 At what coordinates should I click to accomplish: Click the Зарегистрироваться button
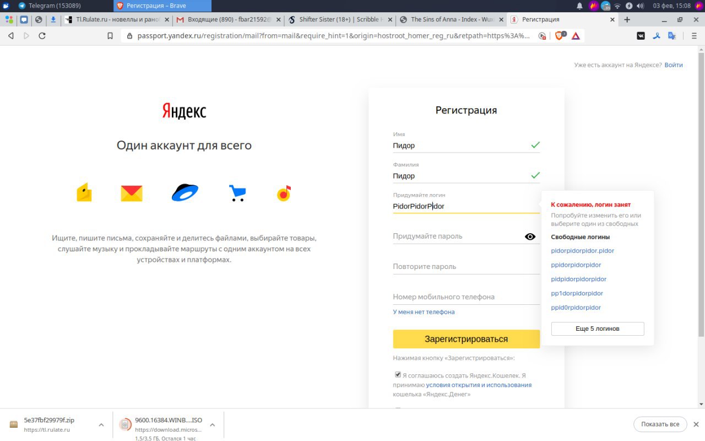[466, 339]
